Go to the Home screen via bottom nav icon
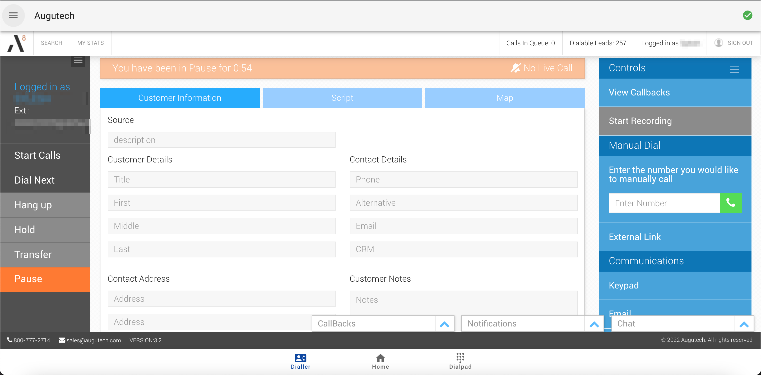Image resolution: width=761 pixels, height=375 pixels. tap(380, 361)
